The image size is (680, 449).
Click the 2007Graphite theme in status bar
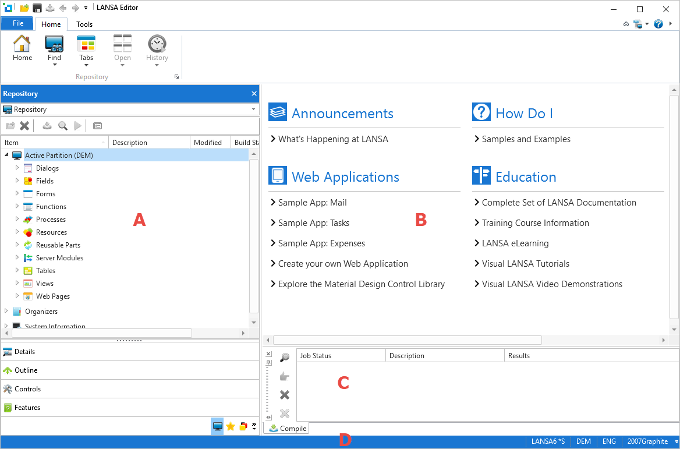point(647,441)
